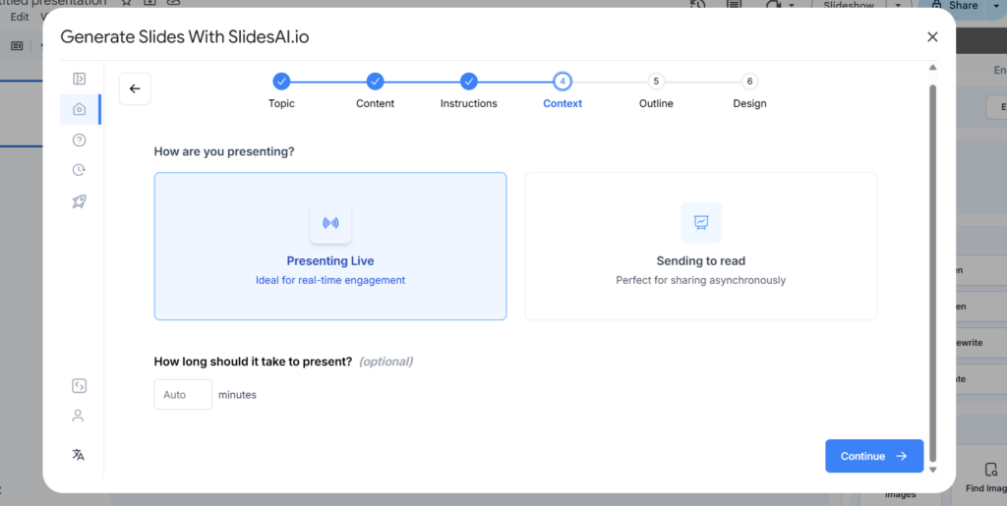
Task: Click the dialog scrollbar down arrow
Action: coord(932,470)
